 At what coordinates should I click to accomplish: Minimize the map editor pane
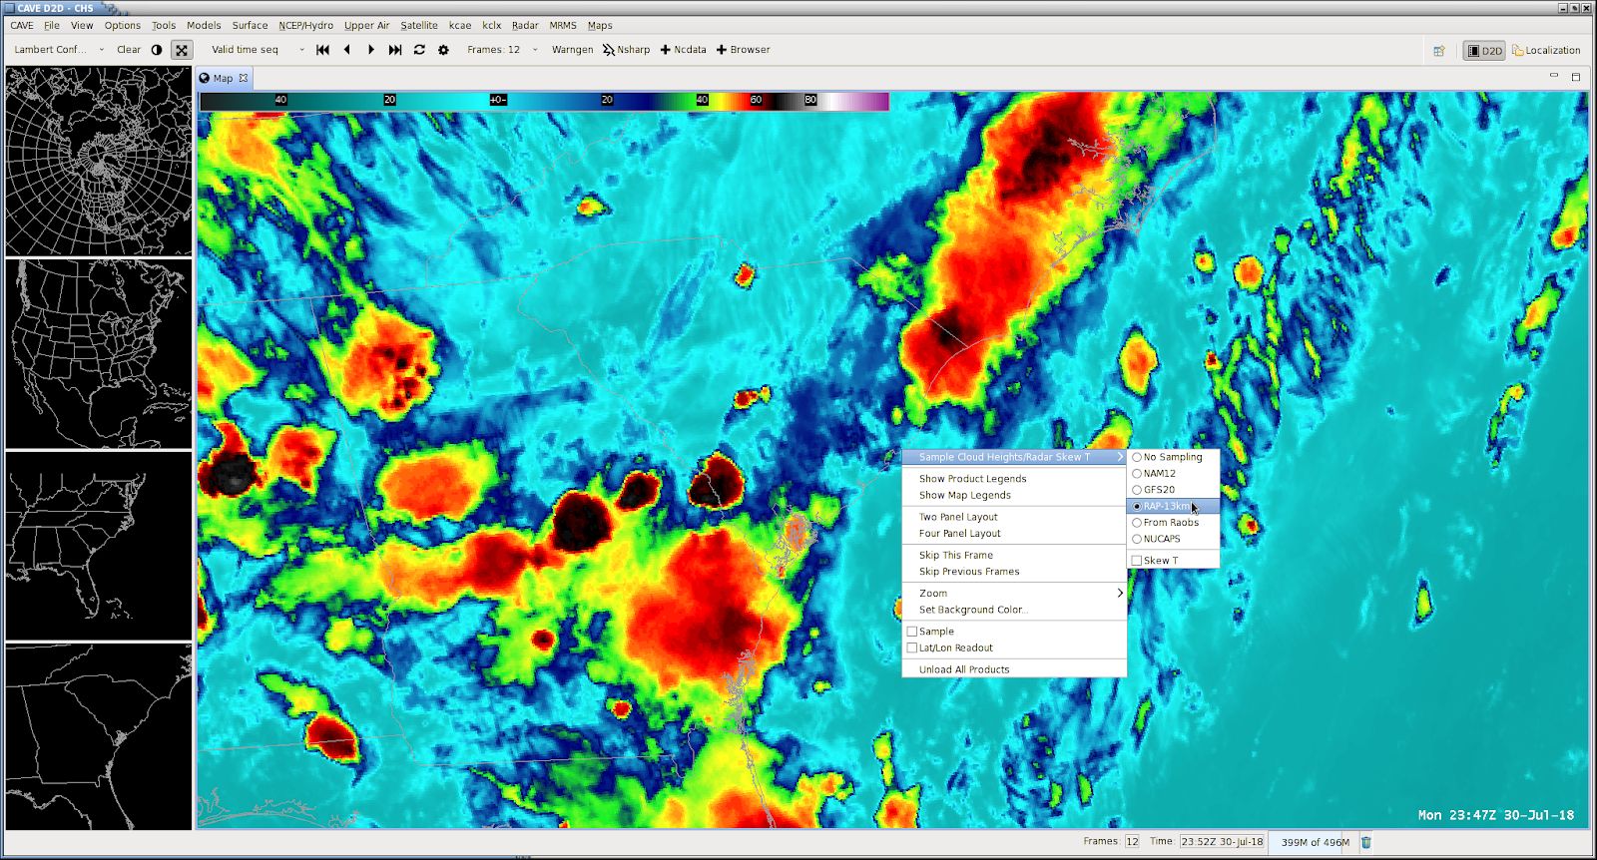1553,76
